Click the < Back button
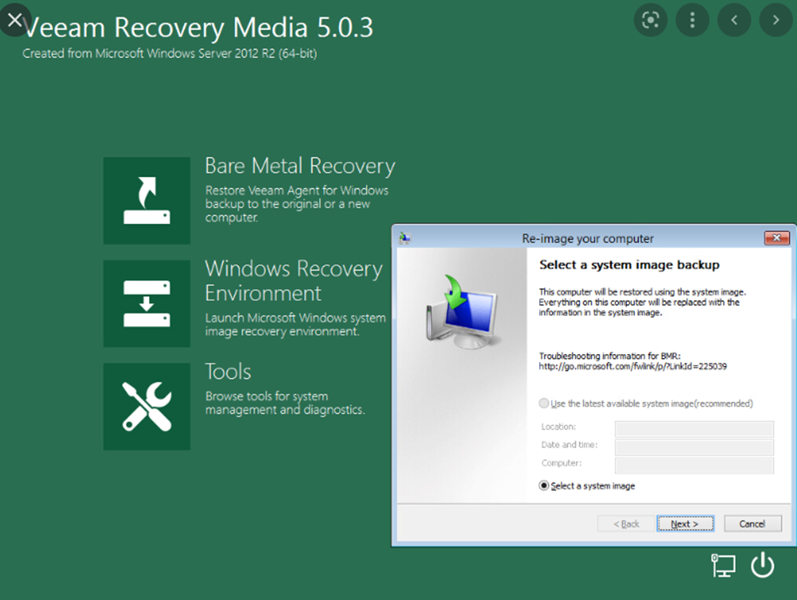This screenshot has height=600, width=797. [x=626, y=524]
